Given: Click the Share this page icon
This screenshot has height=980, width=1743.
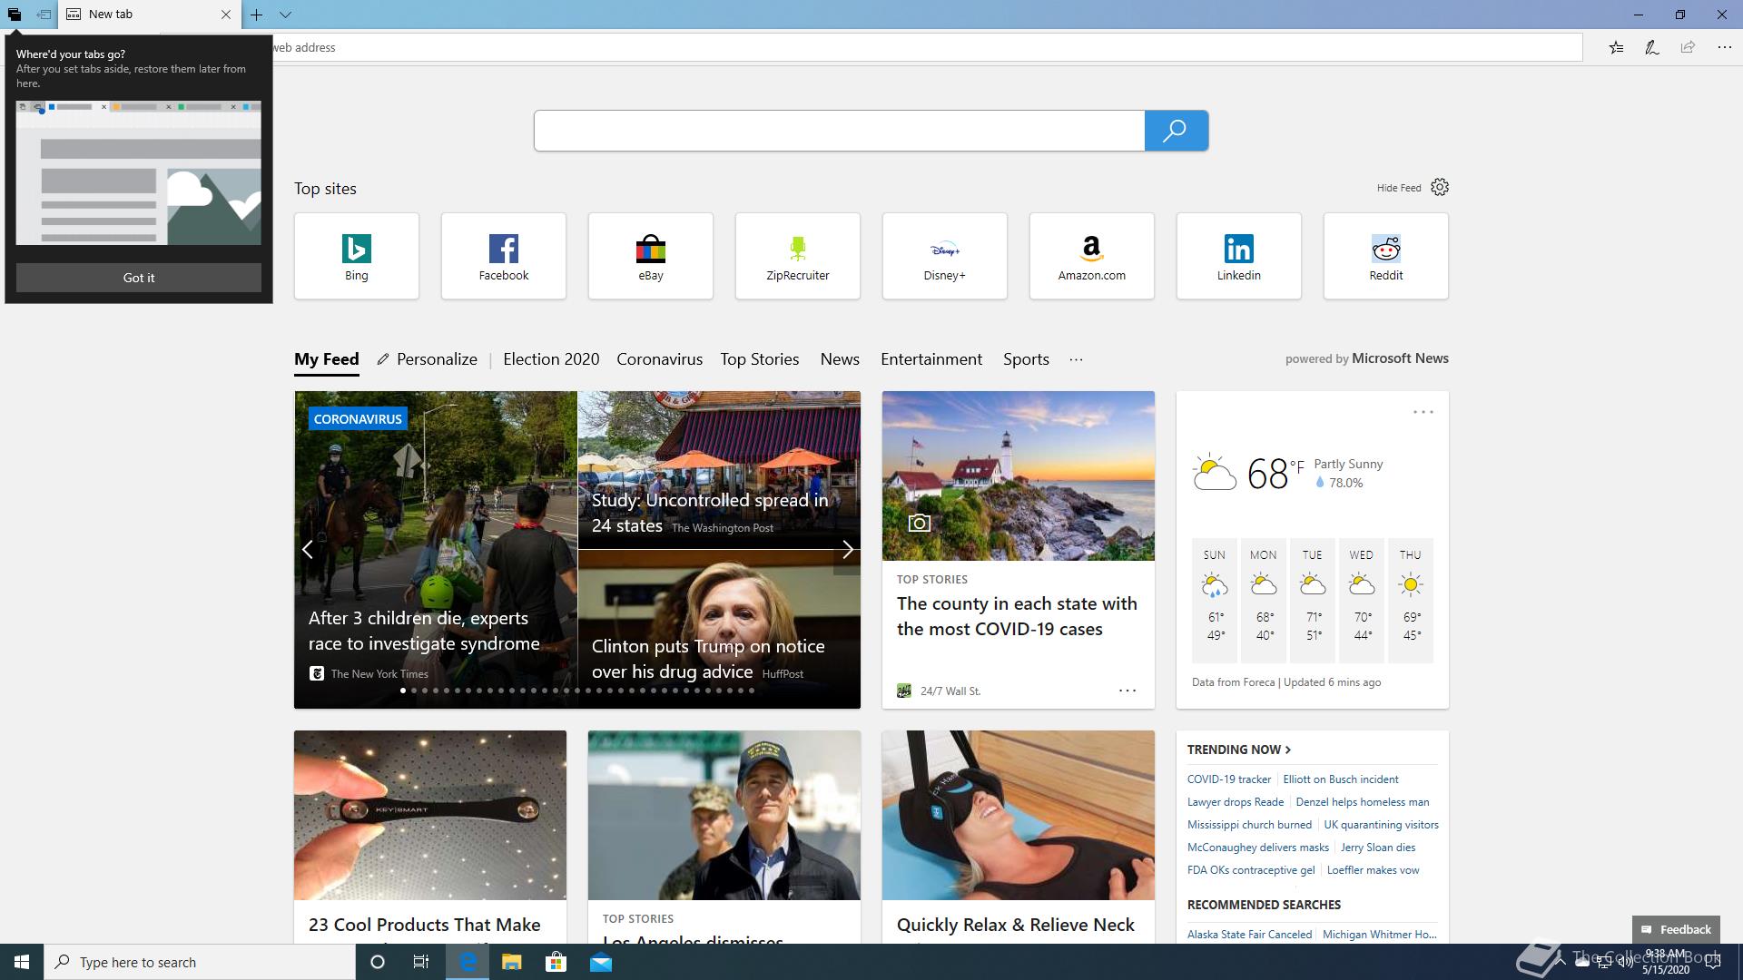Looking at the screenshot, I should 1688,47.
